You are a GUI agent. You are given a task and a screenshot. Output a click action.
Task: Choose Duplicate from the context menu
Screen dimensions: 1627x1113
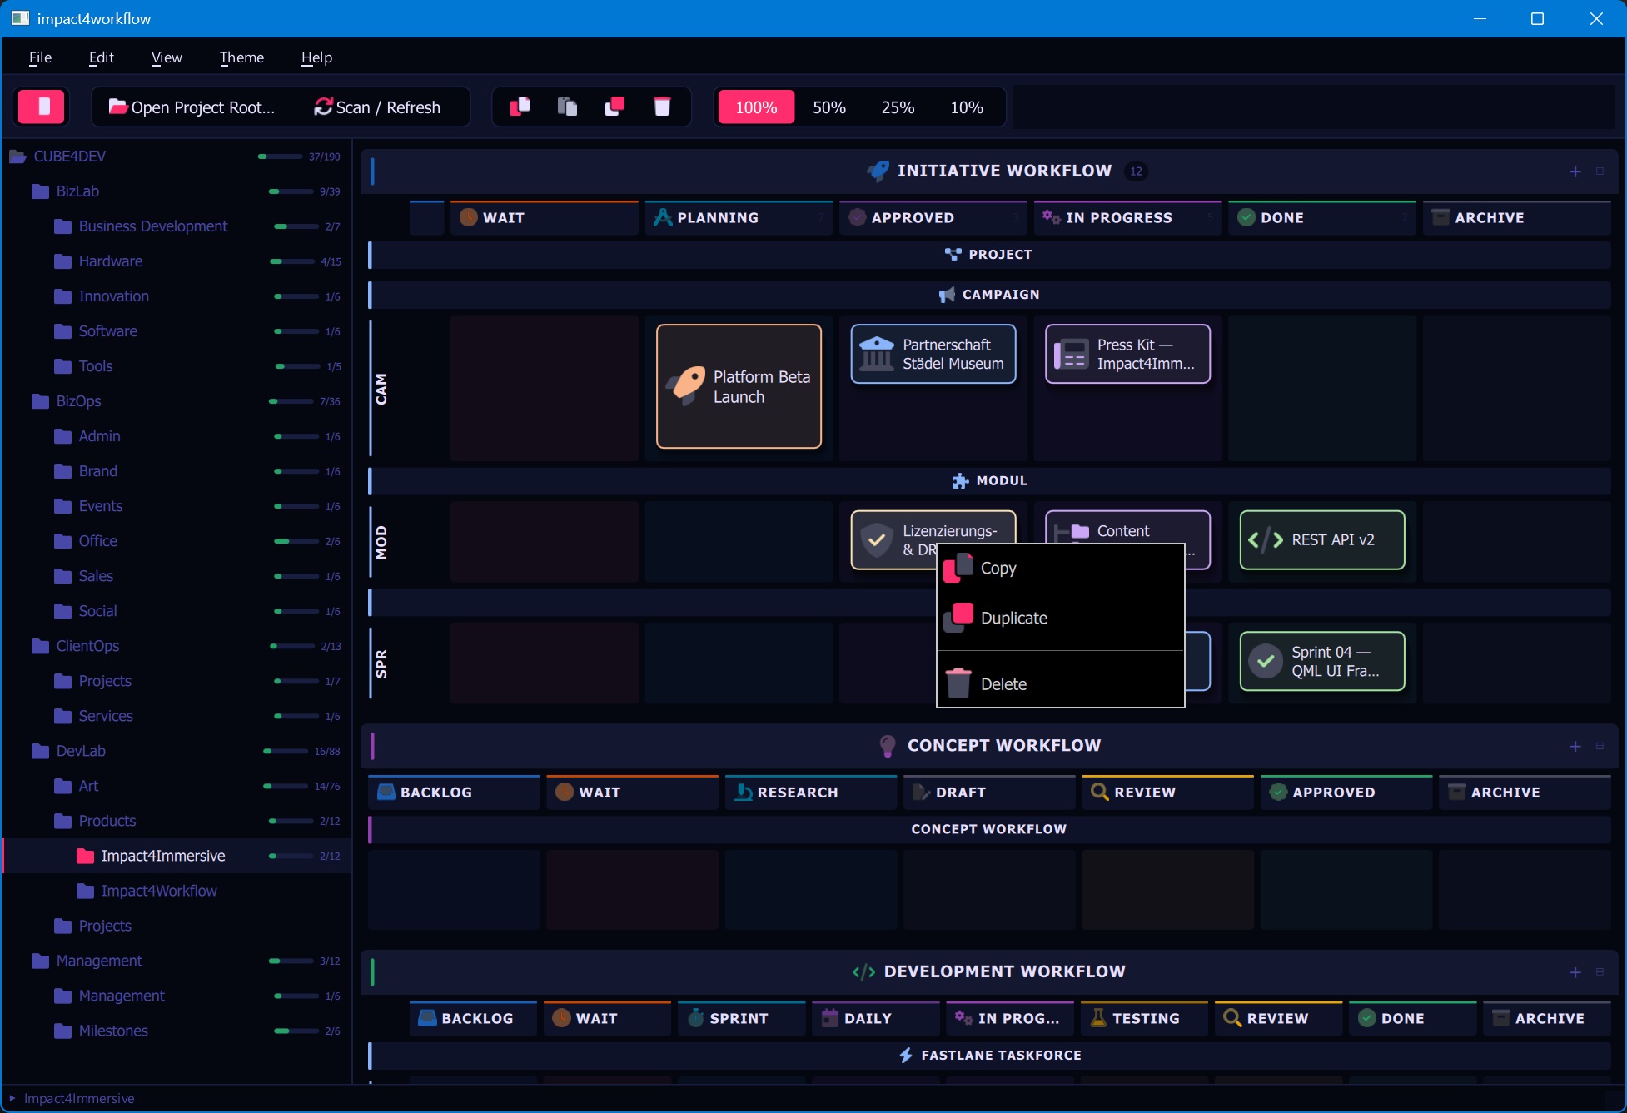click(1013, 618)
